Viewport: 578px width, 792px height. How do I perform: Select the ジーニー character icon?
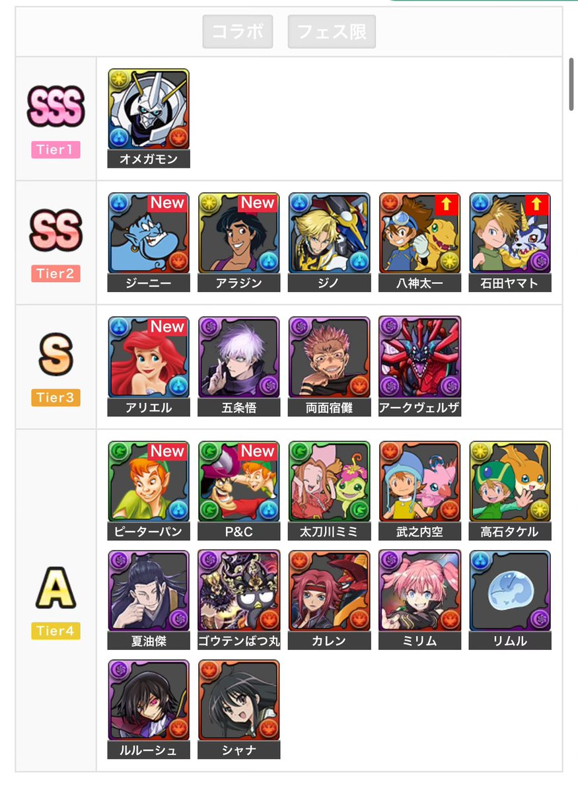tap(149, 233)
